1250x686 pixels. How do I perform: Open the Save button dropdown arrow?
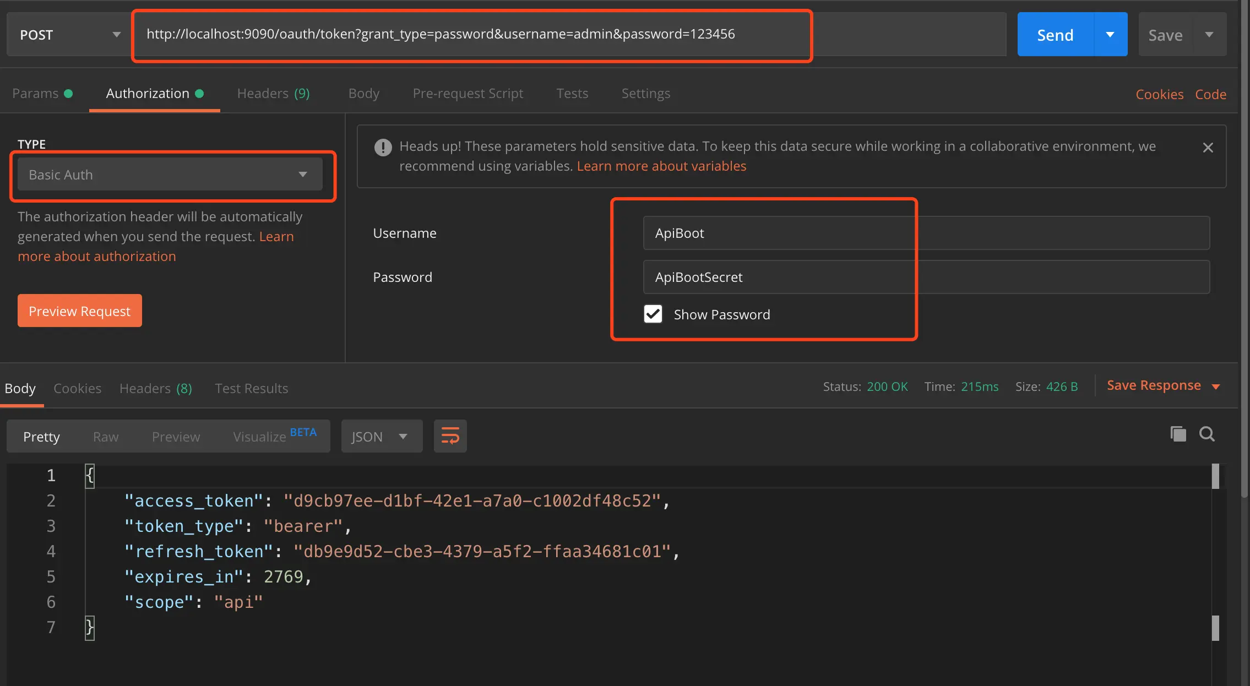(1209, 35)
